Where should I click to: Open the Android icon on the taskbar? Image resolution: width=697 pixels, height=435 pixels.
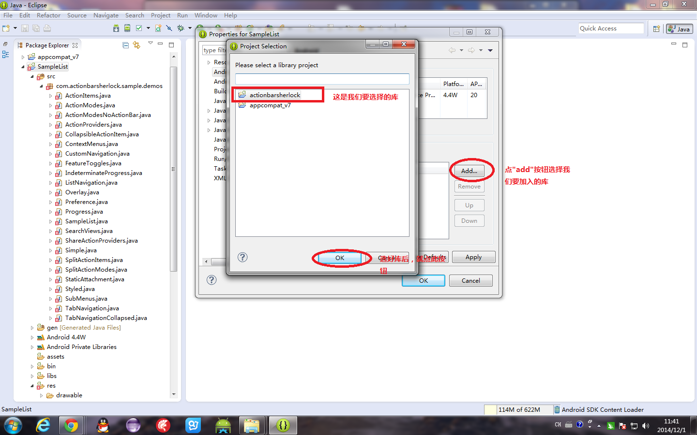[223, 425]
